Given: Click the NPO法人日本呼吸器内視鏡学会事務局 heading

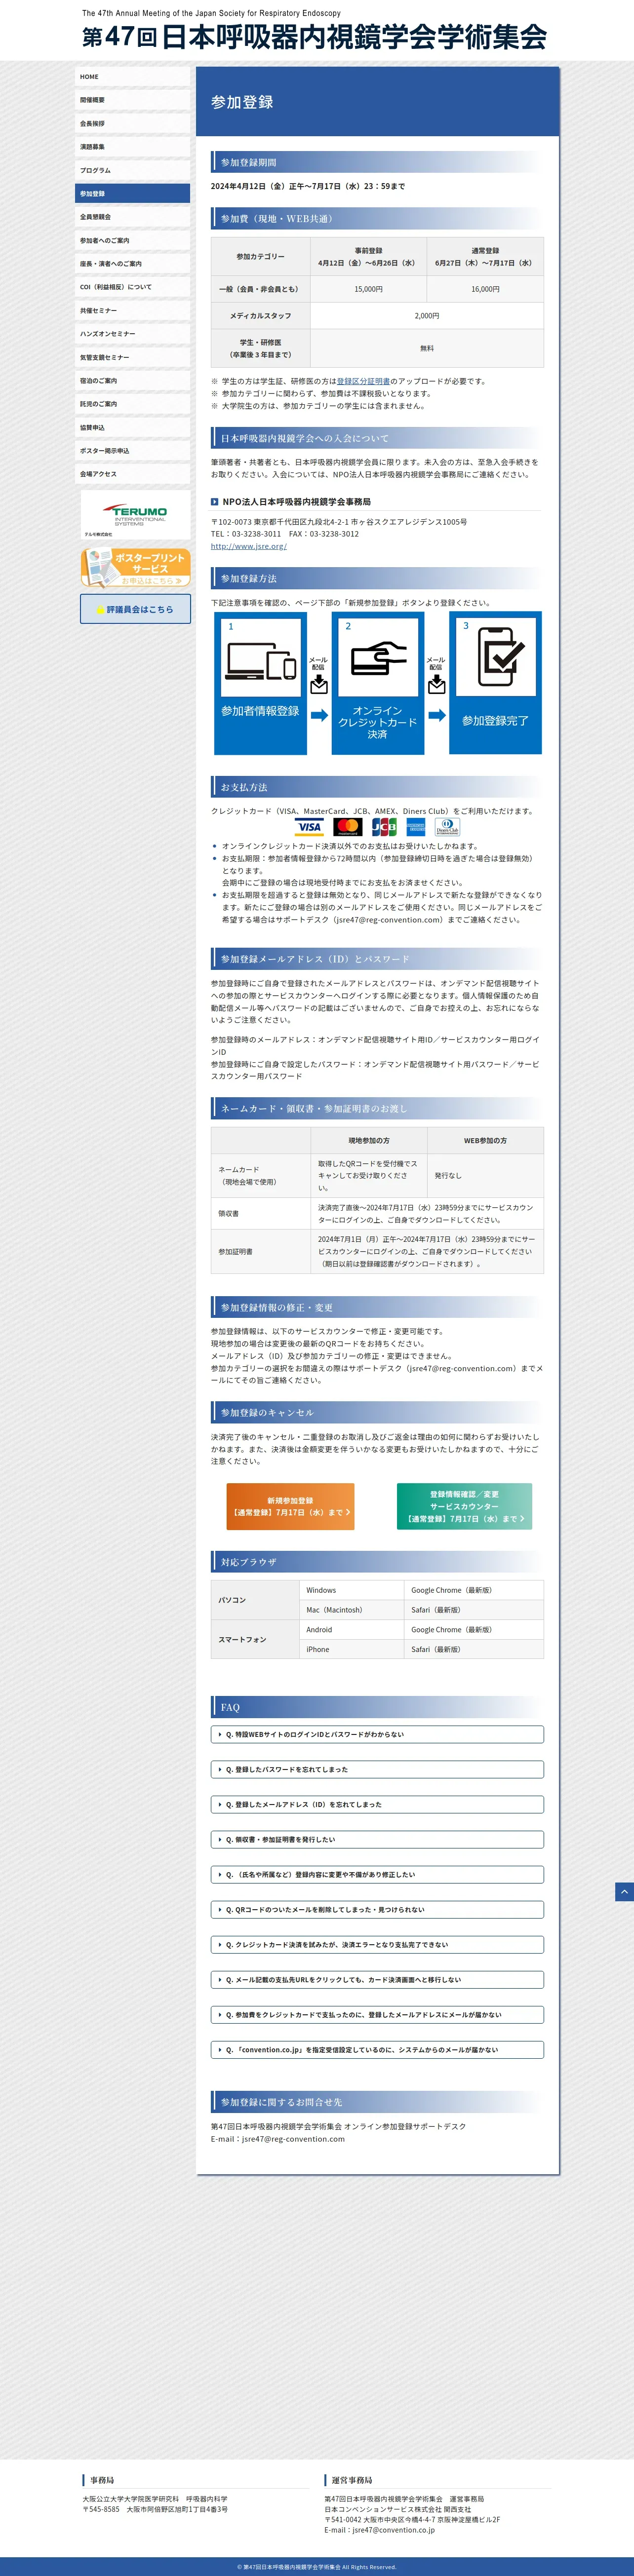Looking at the screenshot, I should 297,502.
